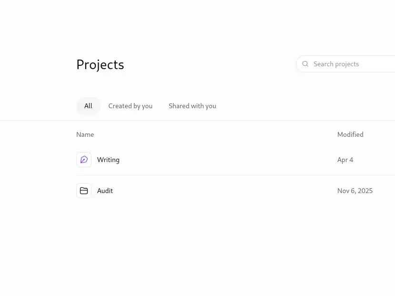
Task: Select the All filter tab
Action: pyautogui.click(x=88, y=106)
